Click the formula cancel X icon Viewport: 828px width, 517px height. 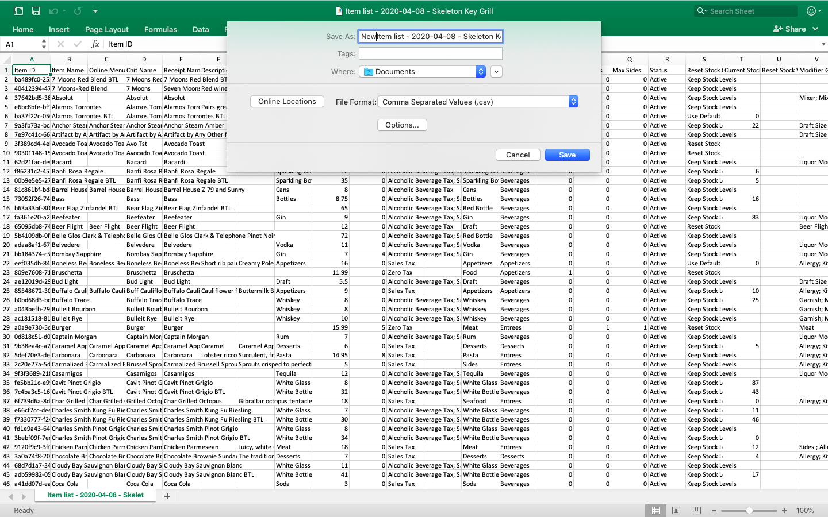60,44
